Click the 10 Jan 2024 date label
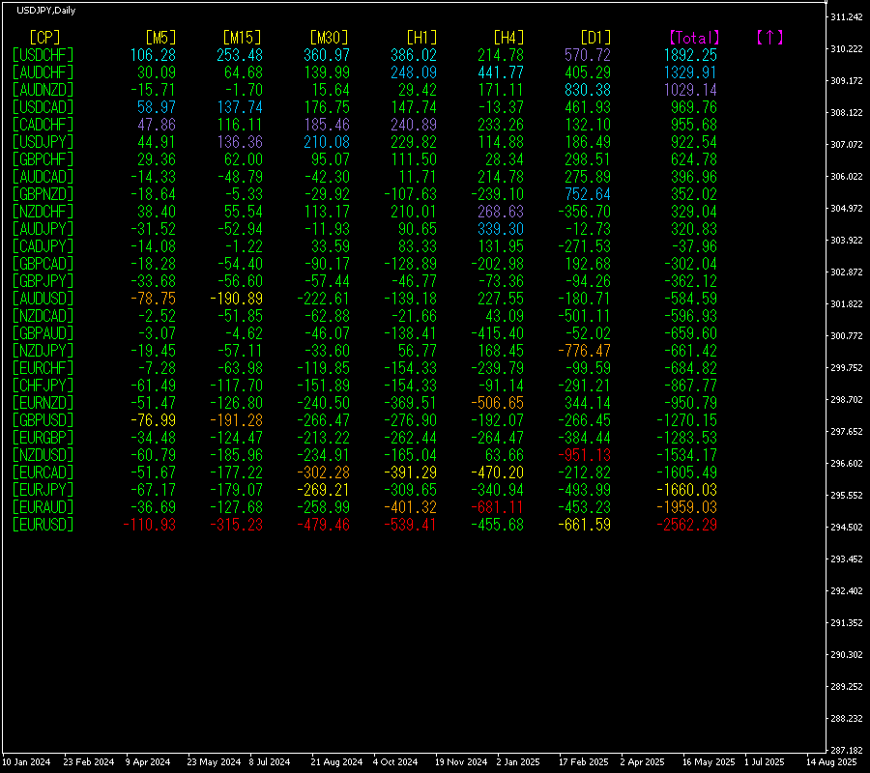The image size is (870, 773). (x=26, y=762)
